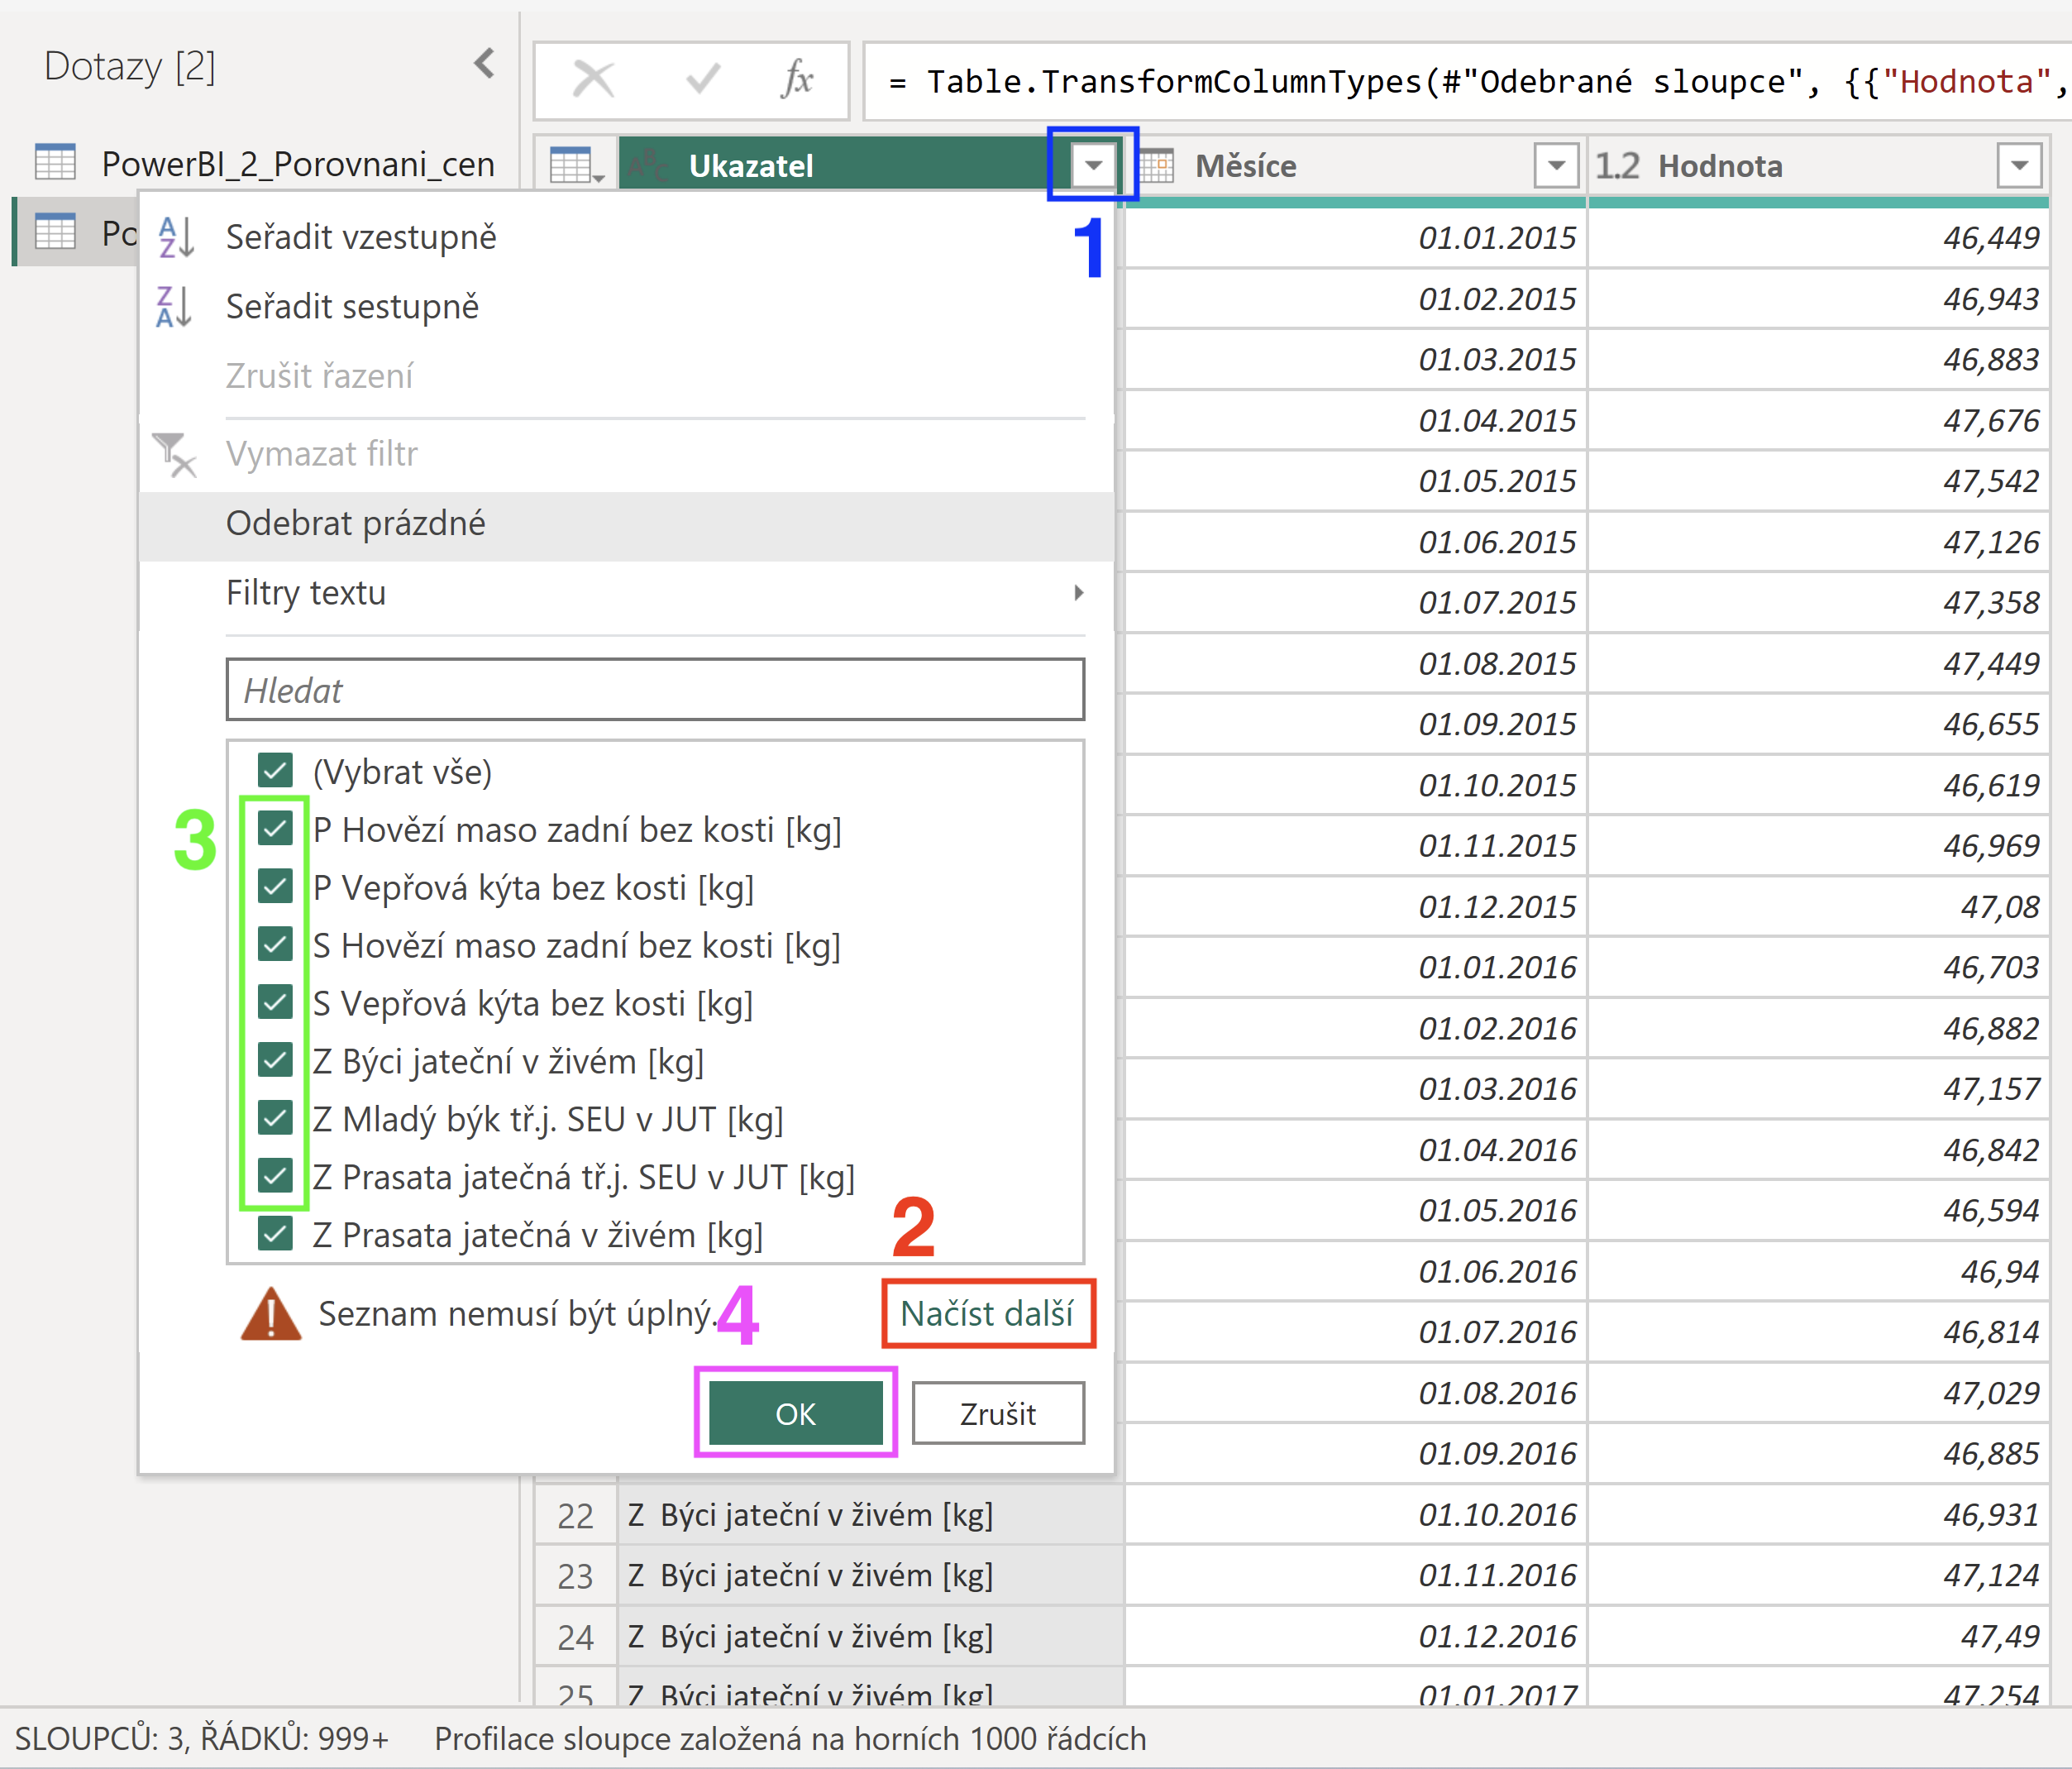Viewport: 2072px width, 1769px height.
Task: Select Seřadit sestupně
Action: tap(626, 307)
